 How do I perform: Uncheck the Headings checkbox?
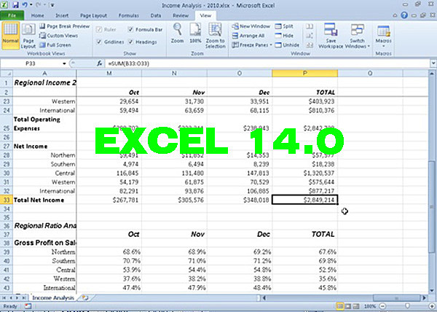[130, 42]
